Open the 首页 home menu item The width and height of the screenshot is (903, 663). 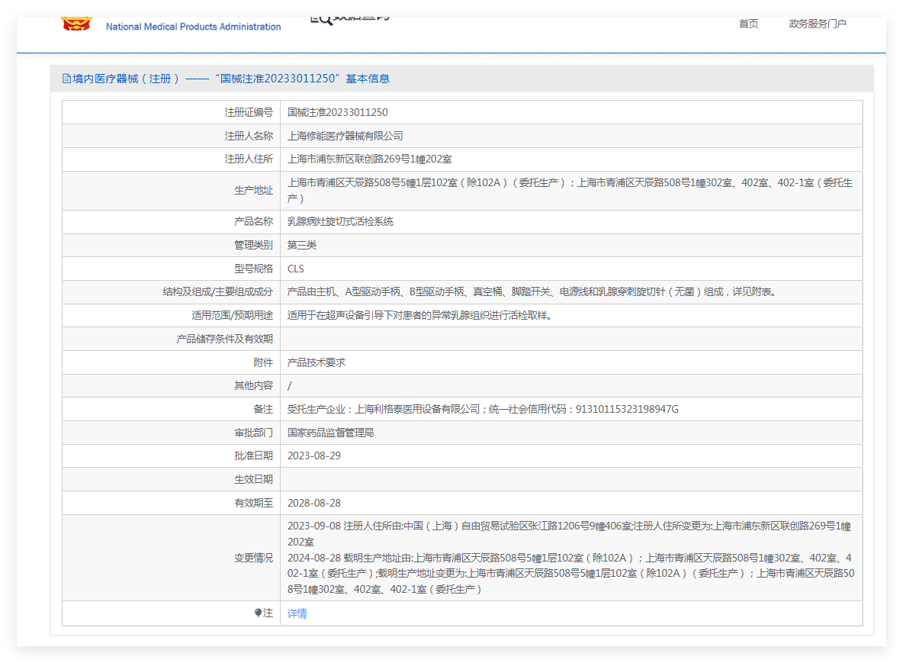click(x=748, y=24)
